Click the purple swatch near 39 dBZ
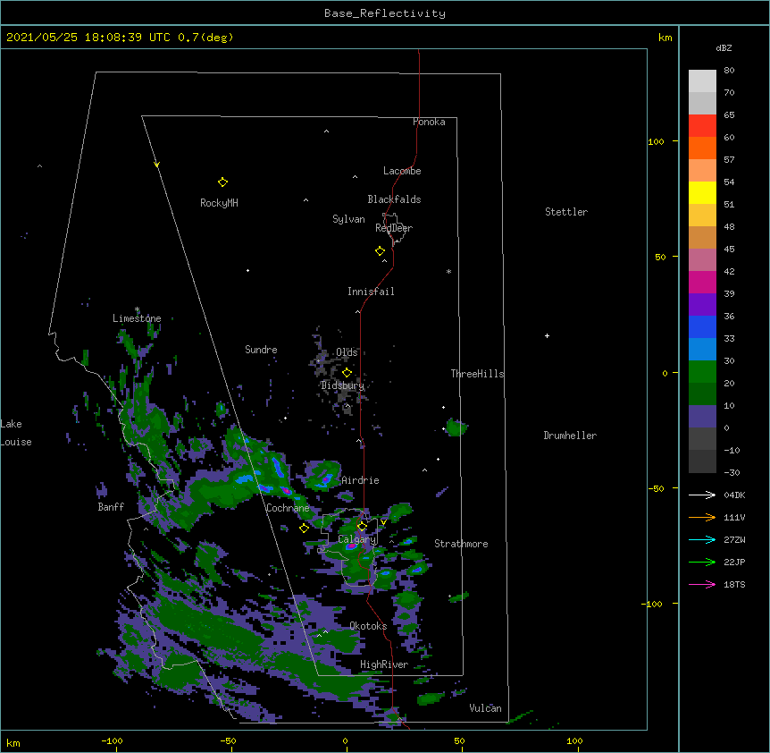 [x=702, y=305]
